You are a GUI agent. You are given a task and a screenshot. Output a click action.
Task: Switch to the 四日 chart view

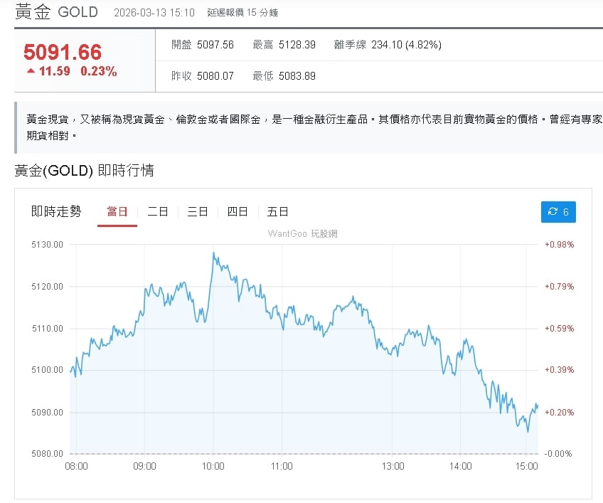[x=237, y=211]
